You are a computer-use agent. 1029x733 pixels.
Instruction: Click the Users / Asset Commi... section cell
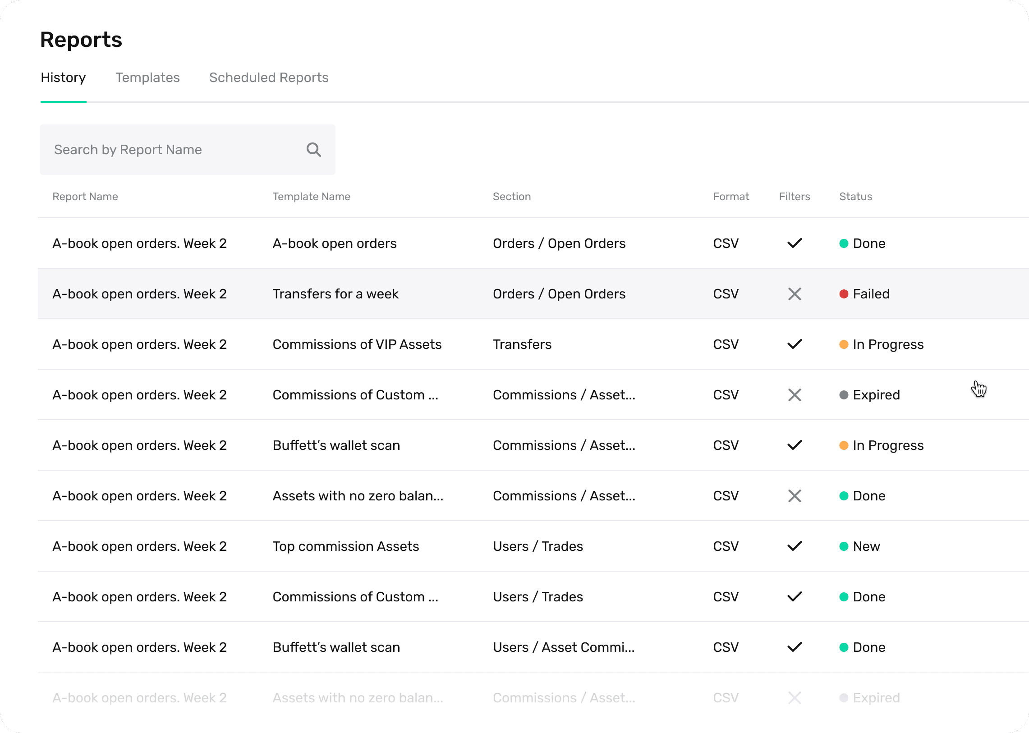point(563,647)
